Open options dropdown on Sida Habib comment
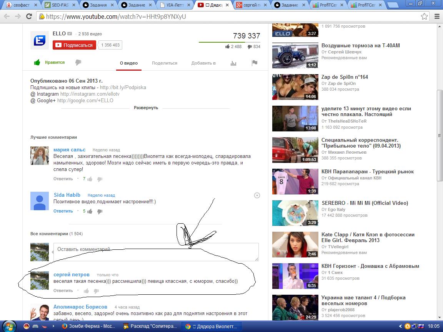The width and height of the screenshot is (443, 332). tap(257, 195)
